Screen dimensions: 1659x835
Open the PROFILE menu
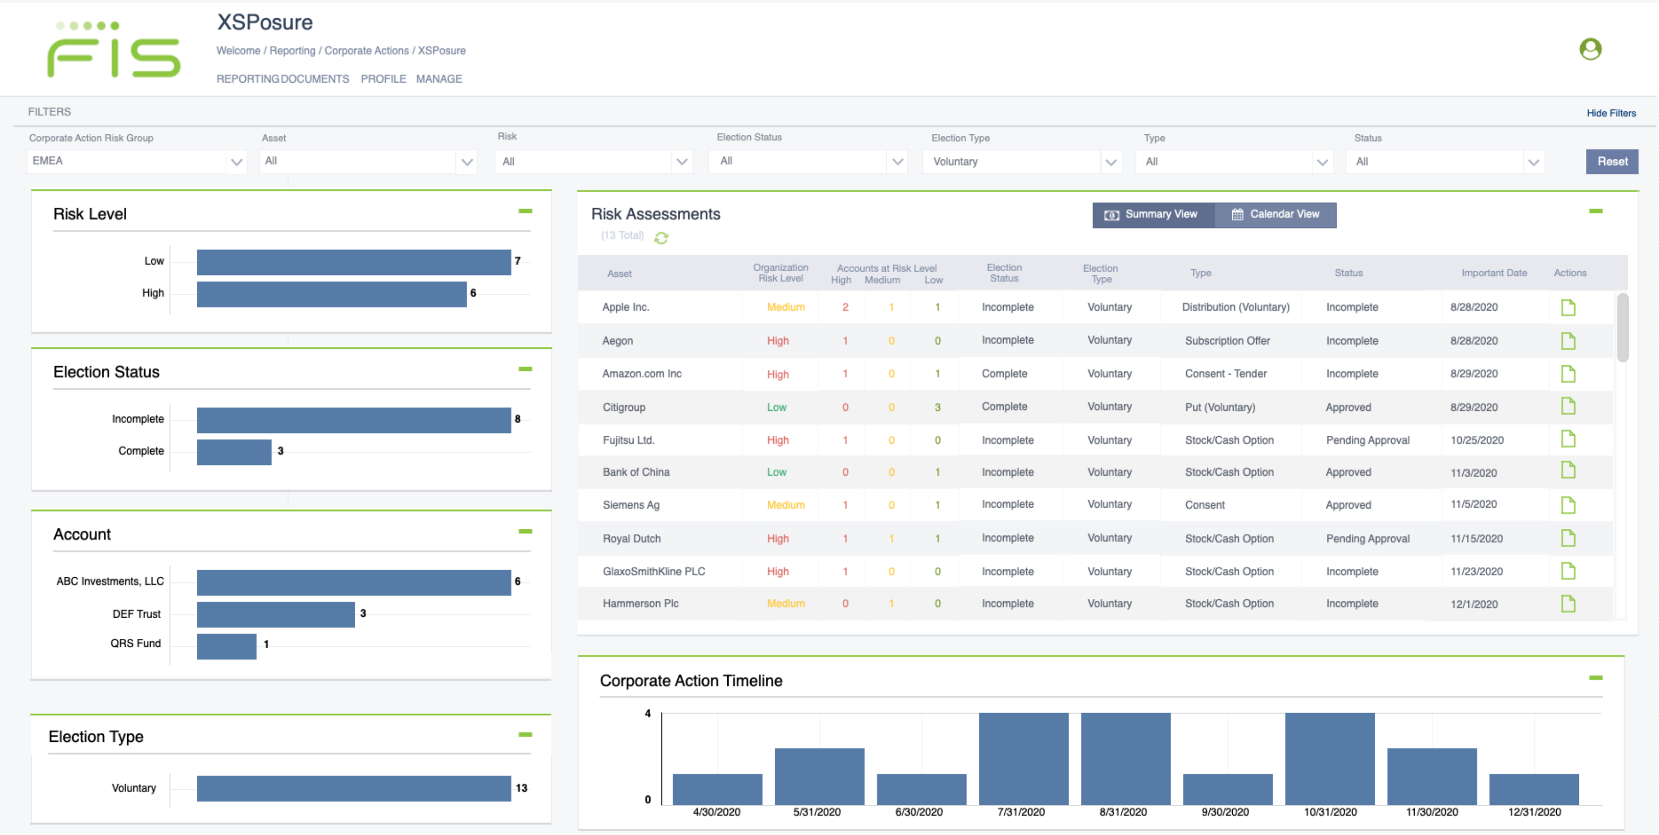[383, 79]
